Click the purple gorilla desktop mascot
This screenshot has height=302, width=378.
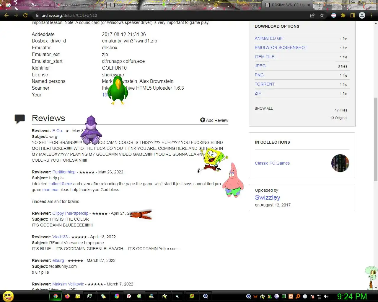pos(91,130)
